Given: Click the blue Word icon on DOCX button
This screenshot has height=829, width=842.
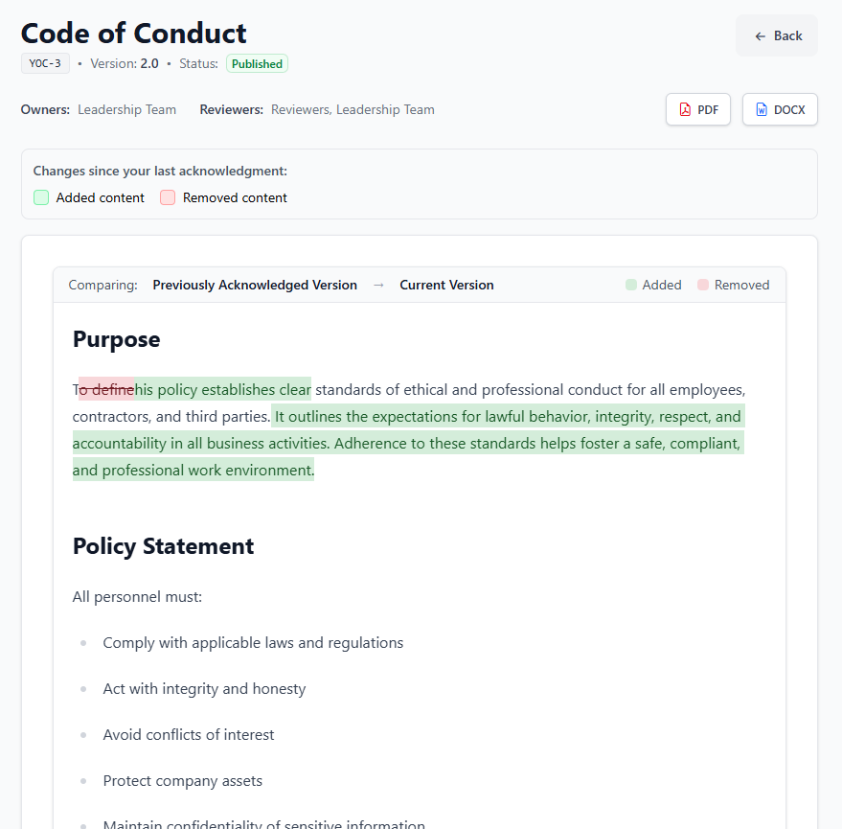Looking at the screenshot, I should 762,109.
